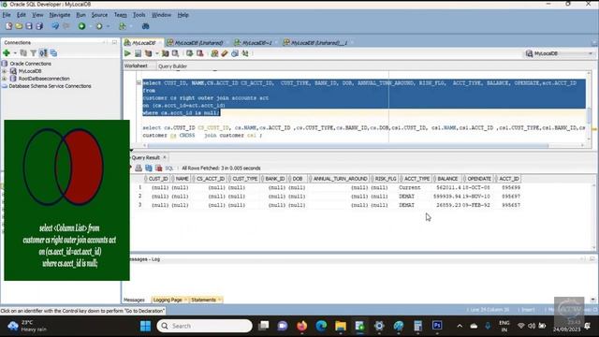The image size is (599, 337).
Task: Click the New file icon in main toolbar
Action: [8, 26]
